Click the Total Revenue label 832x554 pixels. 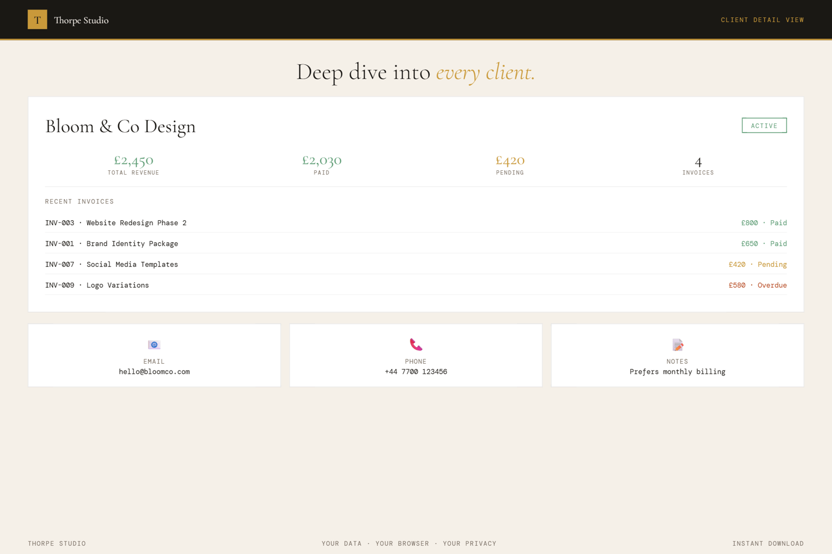pyautogui.click(x=134, y=173)
